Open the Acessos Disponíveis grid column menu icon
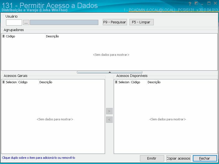Image resolution: width=219 pixels, height=164 pixels. (116, 82)
